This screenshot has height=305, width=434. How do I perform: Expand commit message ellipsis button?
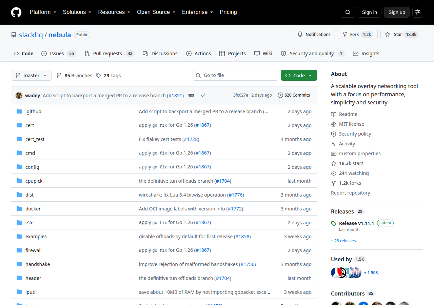point(191,96)
